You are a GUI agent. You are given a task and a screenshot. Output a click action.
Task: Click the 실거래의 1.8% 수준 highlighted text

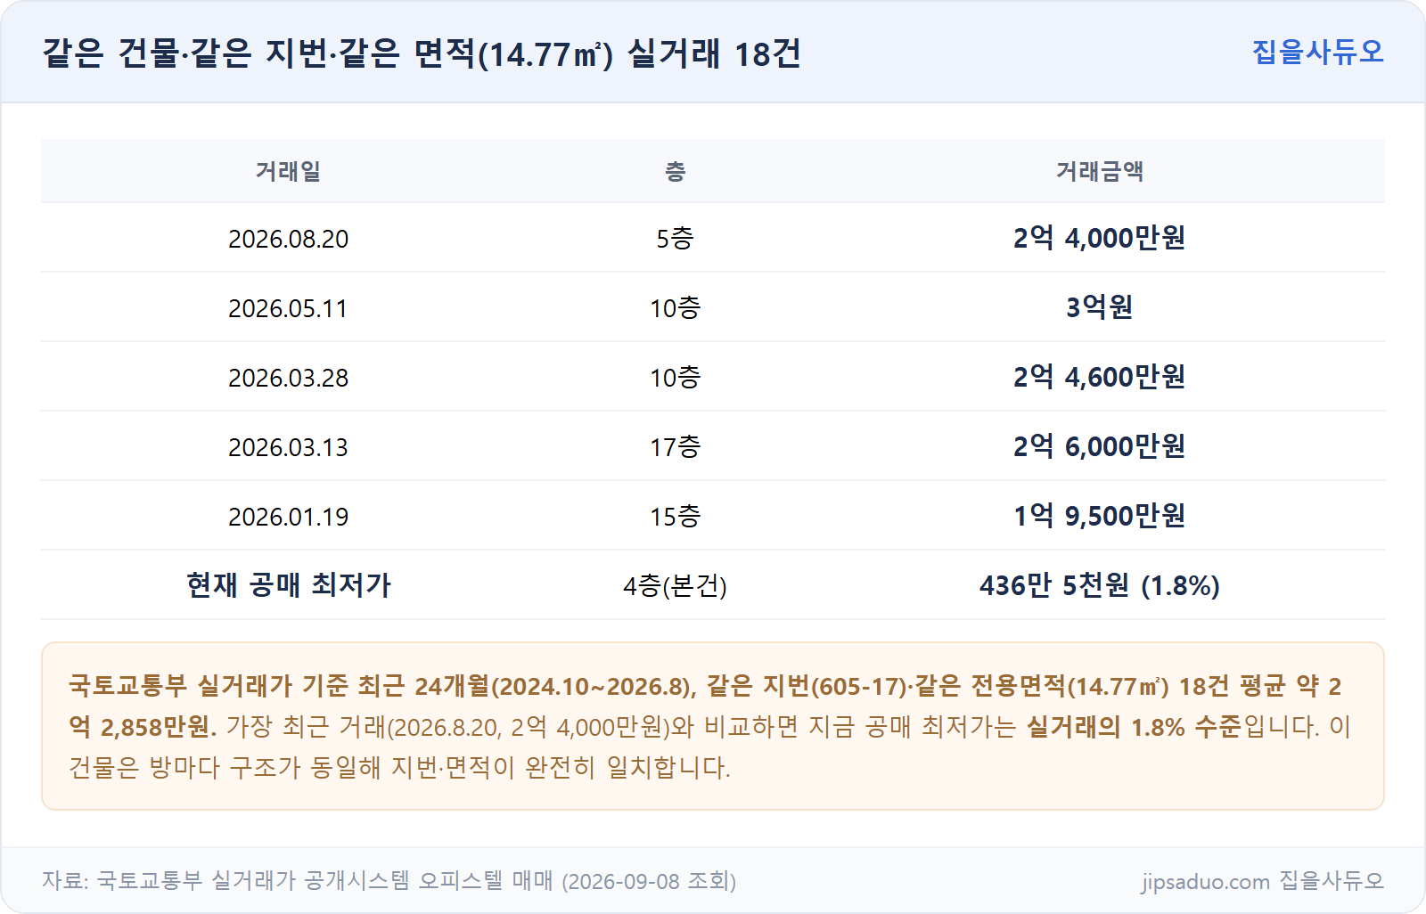click(x=1134, y=727)
